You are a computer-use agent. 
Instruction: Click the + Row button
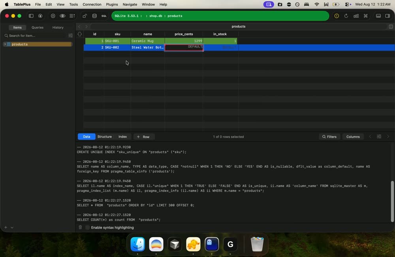[144, 137]
